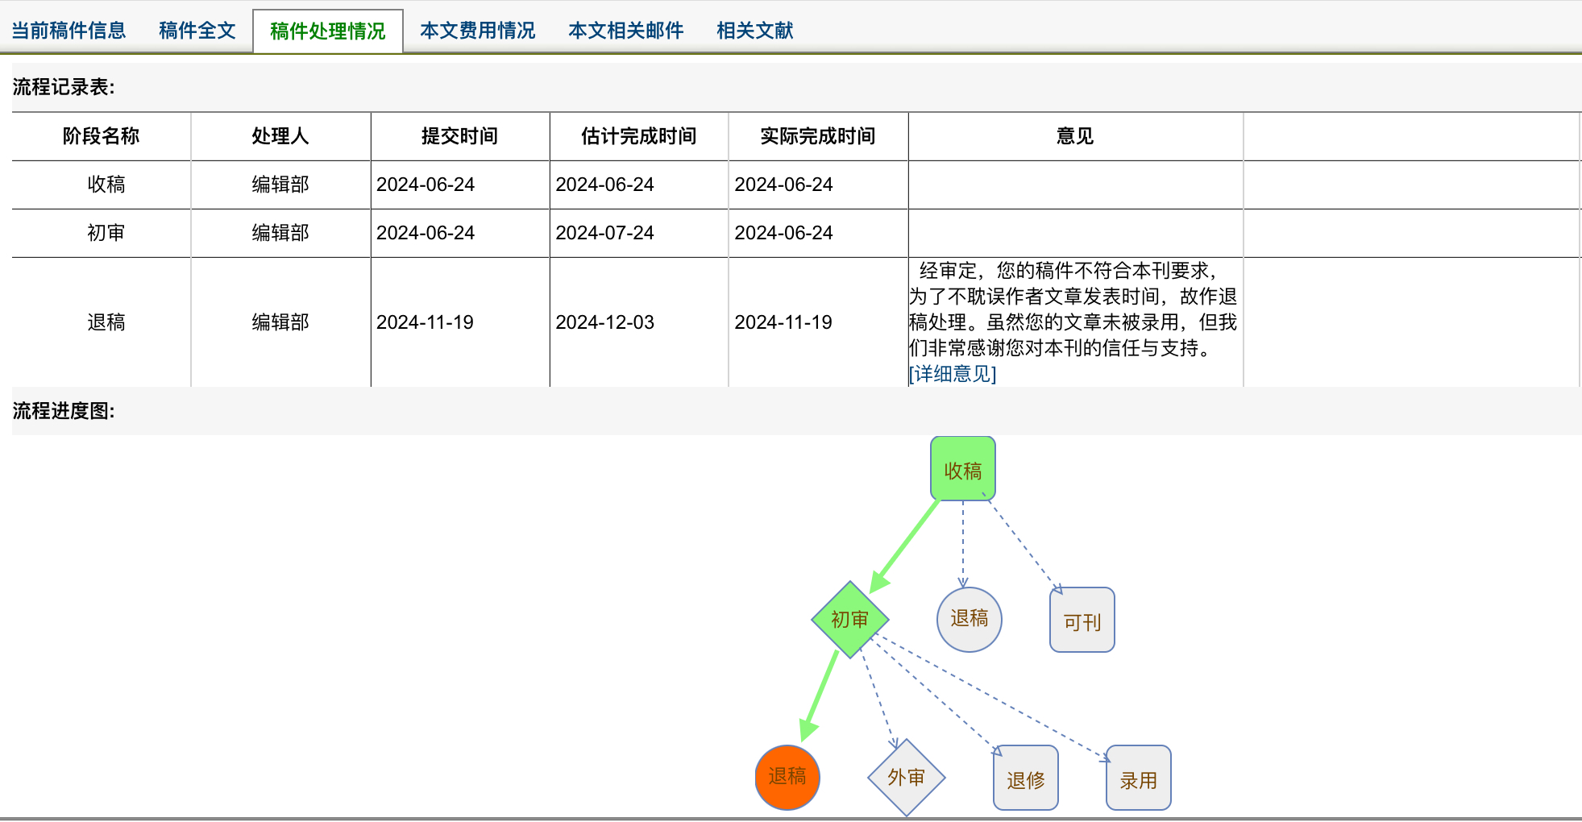1582x822 pixels.
Task: Click the 意见 column header
Action: pyautogui.click(x=1076, y=136)
